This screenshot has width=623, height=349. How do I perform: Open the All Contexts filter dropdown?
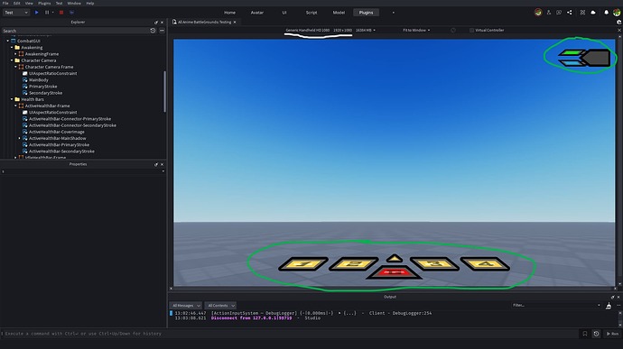point(220,306)
